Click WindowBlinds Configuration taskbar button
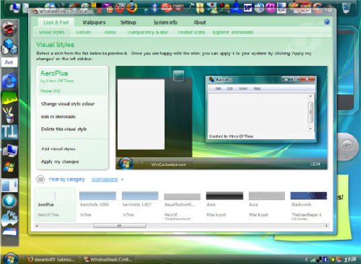Image resolution: width=361 pixels, height=264 pixels. (108, 259)
